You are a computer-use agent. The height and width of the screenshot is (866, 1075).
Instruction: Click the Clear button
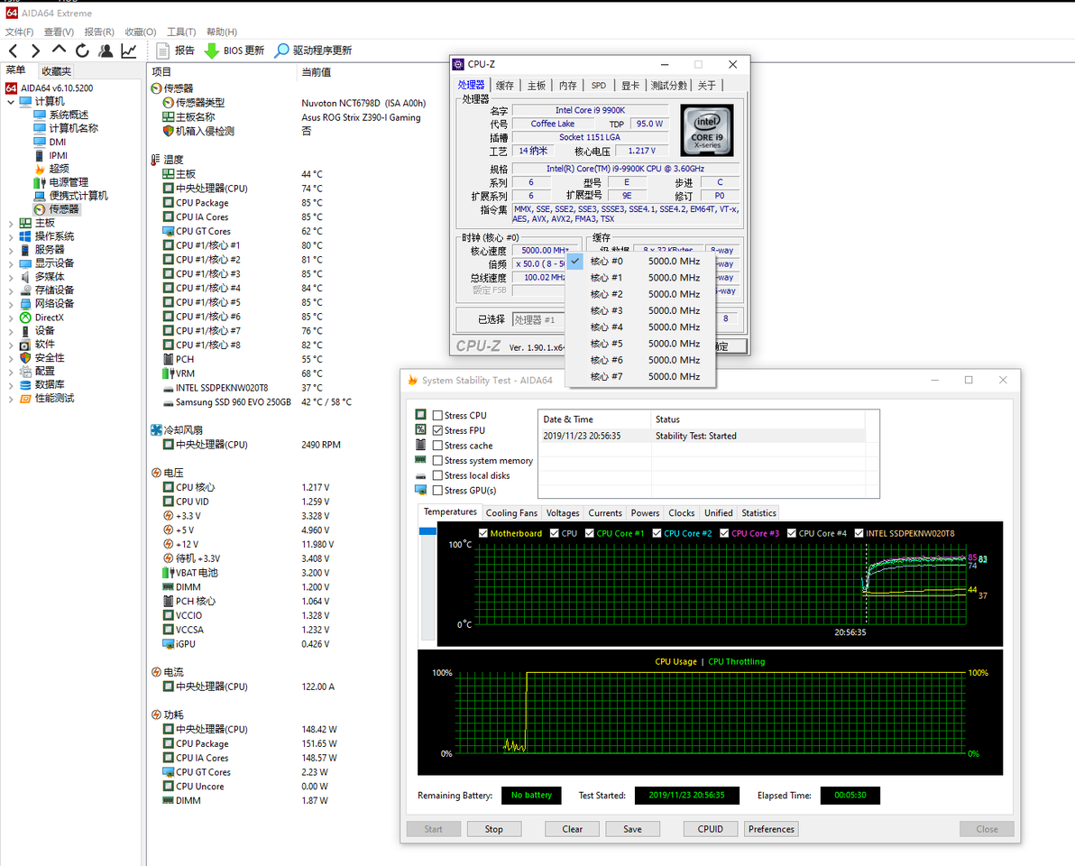click(572, 829)
